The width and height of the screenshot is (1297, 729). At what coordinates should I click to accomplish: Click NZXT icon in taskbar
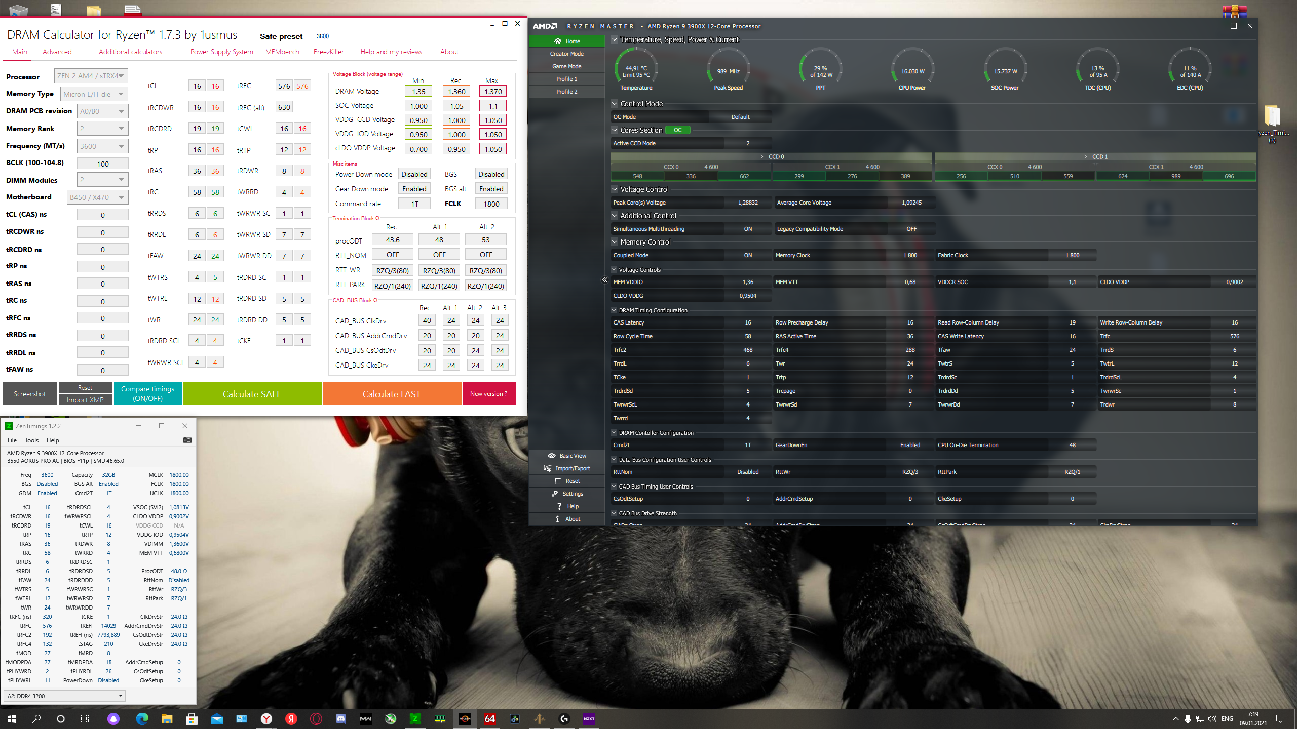pos(589,719)
